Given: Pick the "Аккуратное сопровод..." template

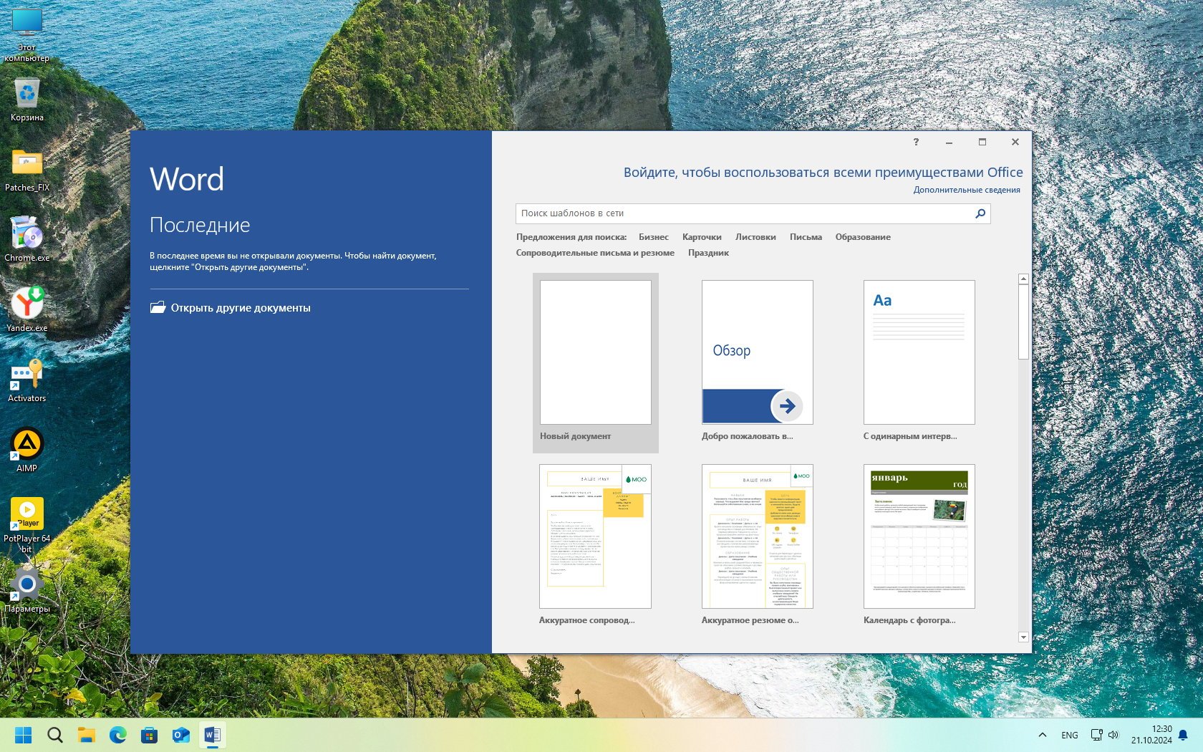Looking at the screenshot, I should (x=595, y=546).
